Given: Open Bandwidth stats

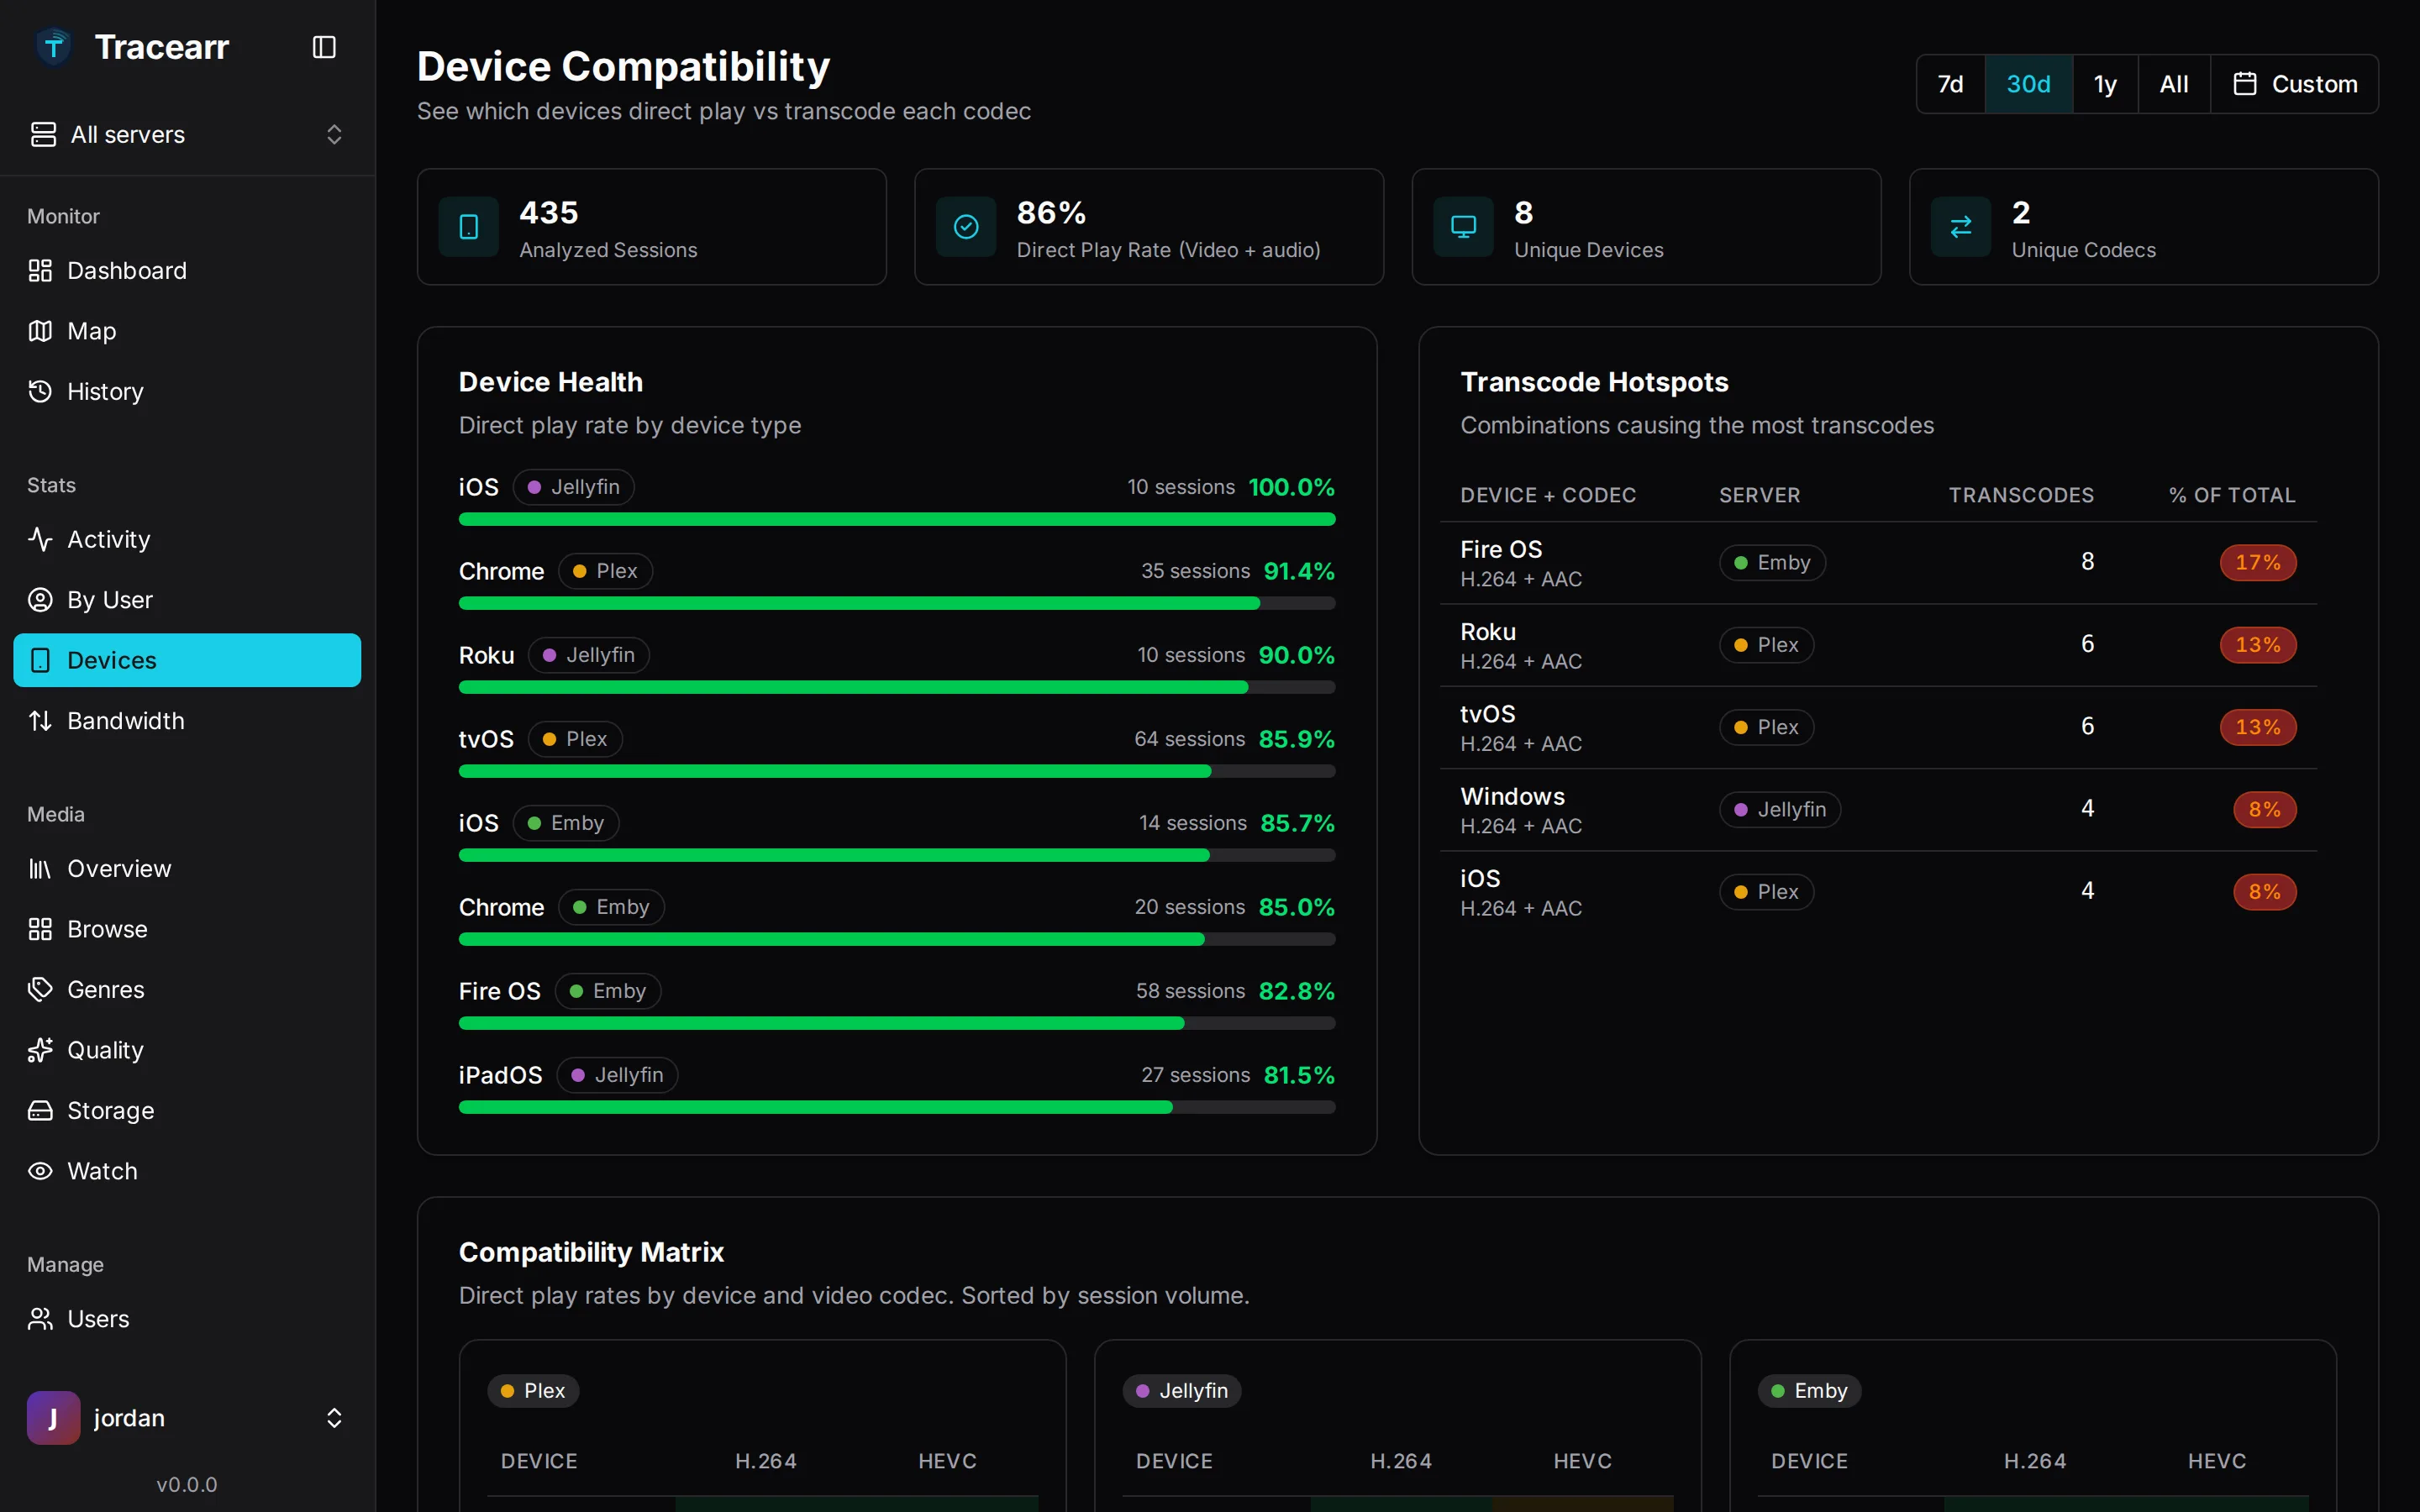Looking at the screenshot, I should click(x=187, y=721).
